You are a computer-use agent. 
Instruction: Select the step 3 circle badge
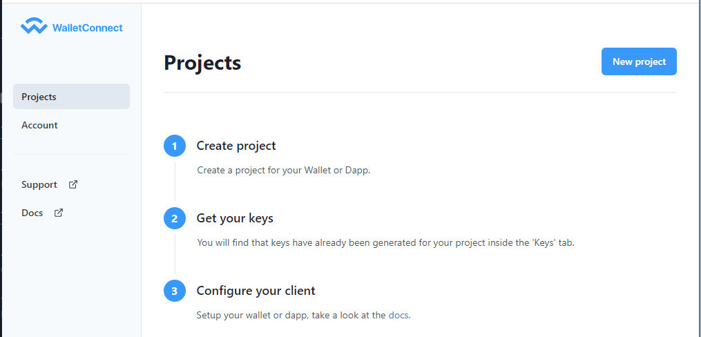[x=175, y=291]
